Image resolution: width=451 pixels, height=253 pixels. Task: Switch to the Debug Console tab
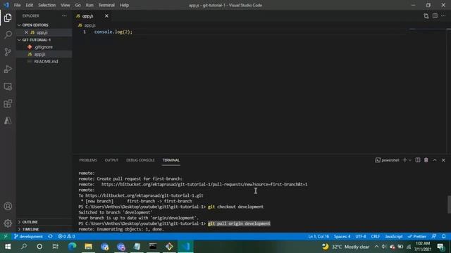140,160
